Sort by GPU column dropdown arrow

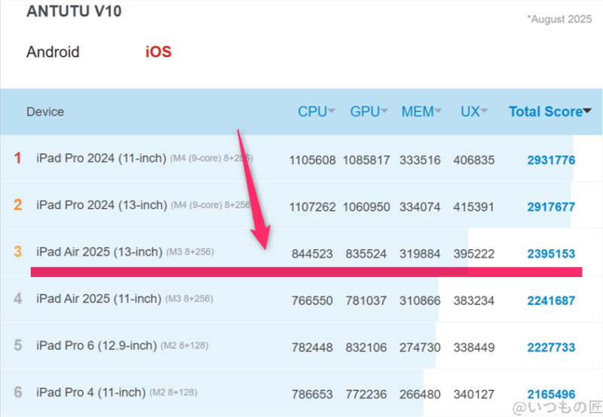(384, 111)
